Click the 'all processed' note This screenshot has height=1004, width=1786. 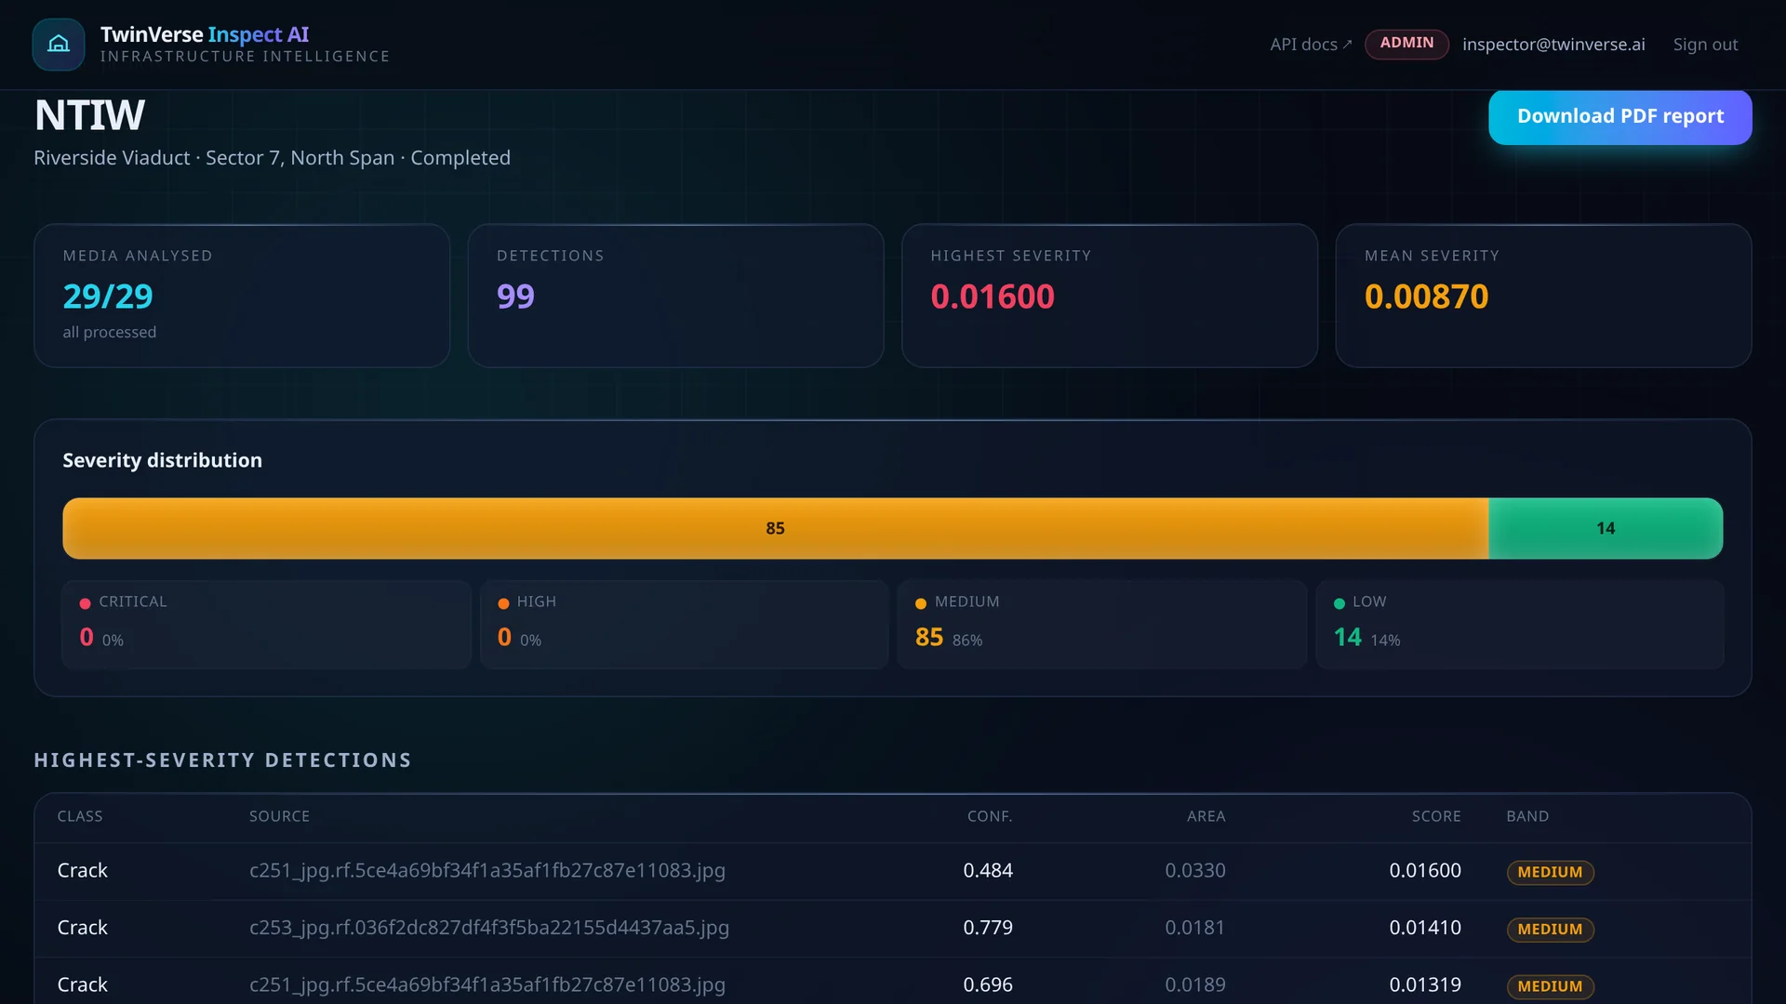[109, 332]
